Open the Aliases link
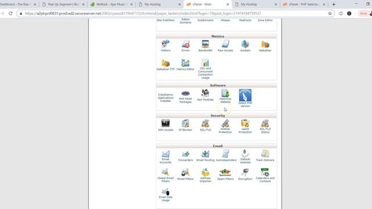 (225, 20)
